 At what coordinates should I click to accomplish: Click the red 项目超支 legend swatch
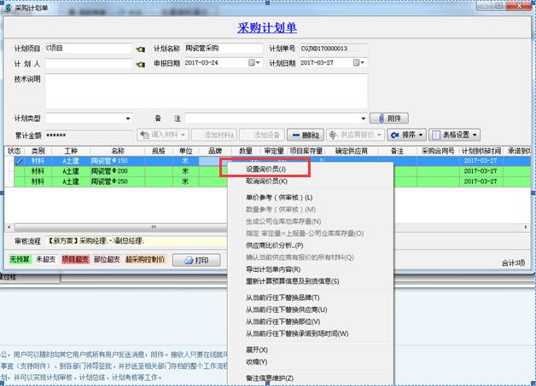[x=74, y=260]
